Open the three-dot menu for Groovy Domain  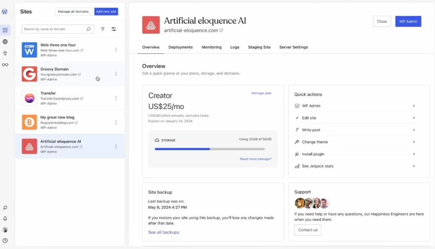[x=116, y=74]
